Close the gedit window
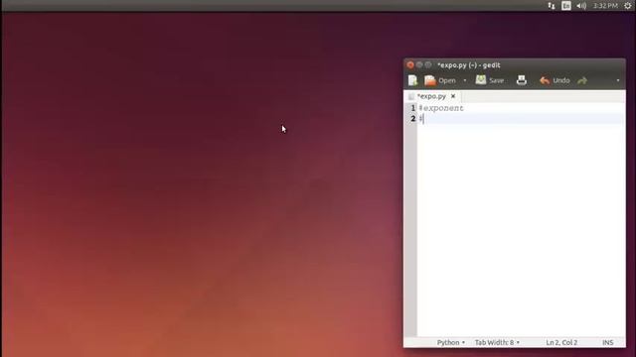Screen dimensions: 636x357 [x=410, y=64]
